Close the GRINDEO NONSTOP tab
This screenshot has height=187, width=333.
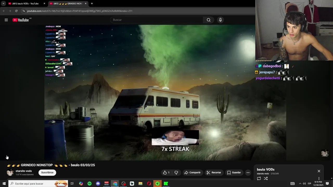tap(86, 4)
